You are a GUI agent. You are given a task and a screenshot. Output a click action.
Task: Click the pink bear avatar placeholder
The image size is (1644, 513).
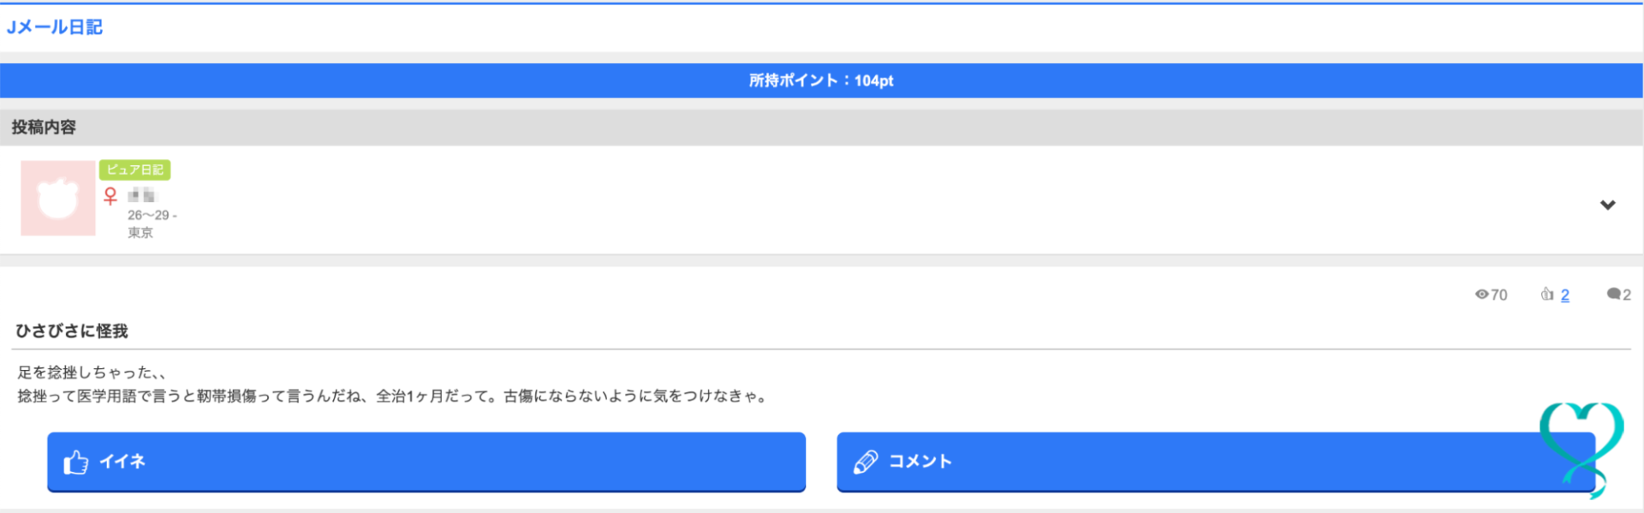point(57,198)
